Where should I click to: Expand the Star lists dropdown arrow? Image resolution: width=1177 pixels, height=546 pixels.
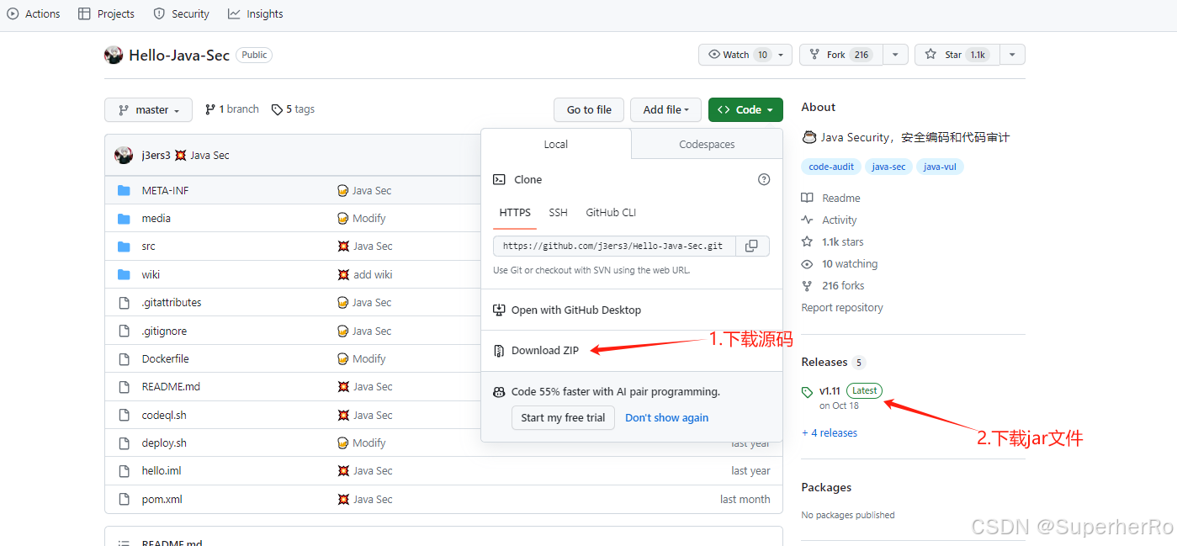pos(1012,55)
